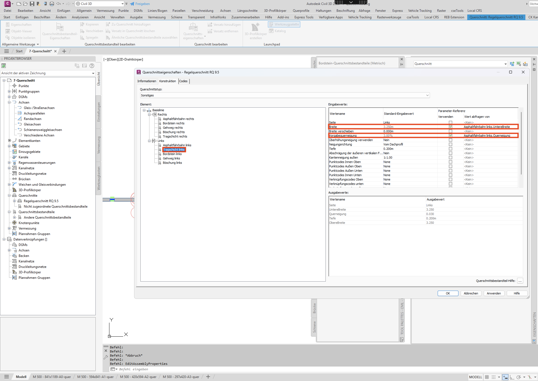Collapse the Links group in Element tree
This screenshot has height=381, width=538.
click(149, 141)
